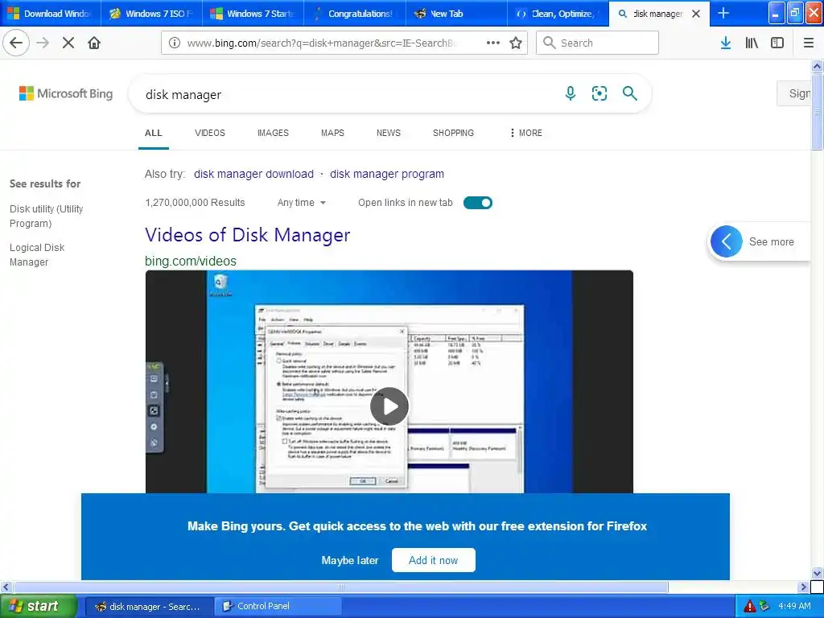
Task: Switch to the Congratulations browser tab
Action: (x=355, y=14)
